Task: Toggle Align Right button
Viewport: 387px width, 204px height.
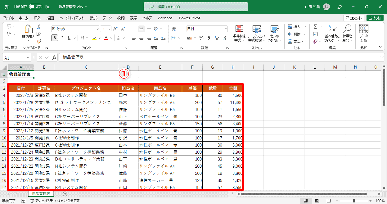Action: click(148, 38)
